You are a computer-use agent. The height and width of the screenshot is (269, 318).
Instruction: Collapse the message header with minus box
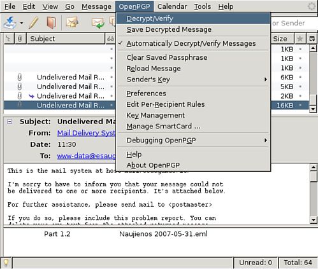pos(10,121)
